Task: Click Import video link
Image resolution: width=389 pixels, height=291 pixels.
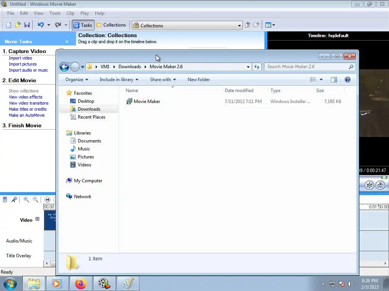Action: [21, 58]
